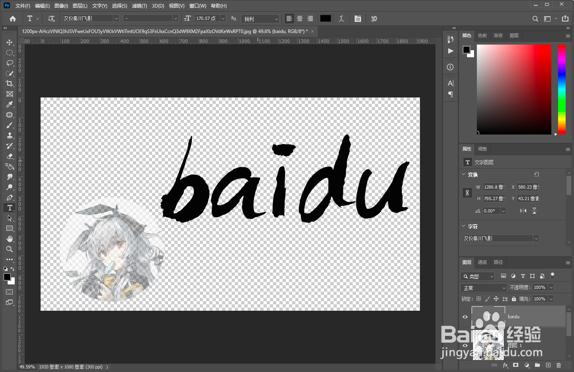Toggle quick mask mode
The image size is (574, 372).
point(10,292)
